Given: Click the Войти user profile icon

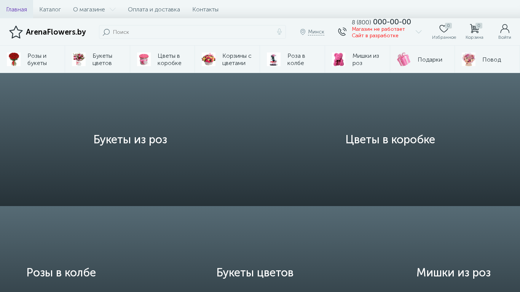Looking at the screenshot, I should [x=505, y=29].
